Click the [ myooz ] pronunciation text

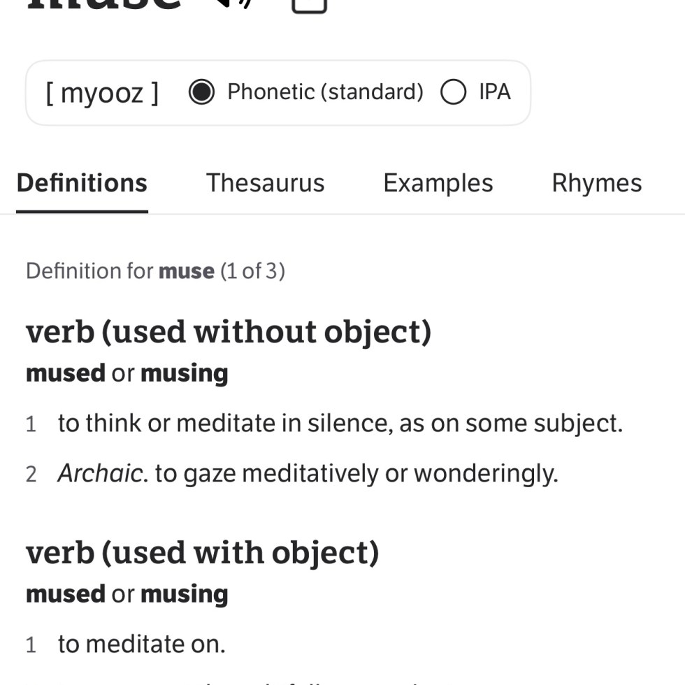pos(102,92)
